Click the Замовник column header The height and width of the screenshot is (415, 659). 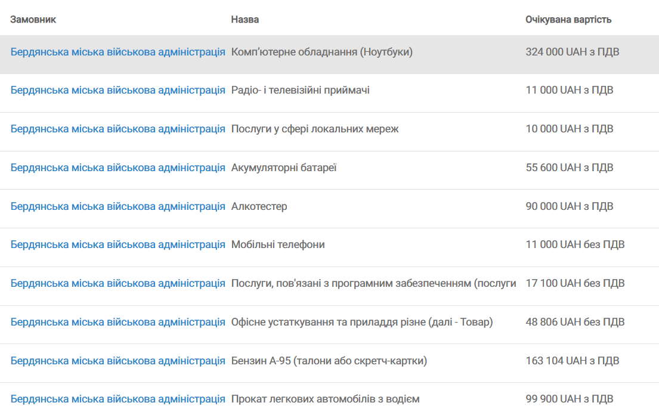pyautogui.click(x=33, y=20)
